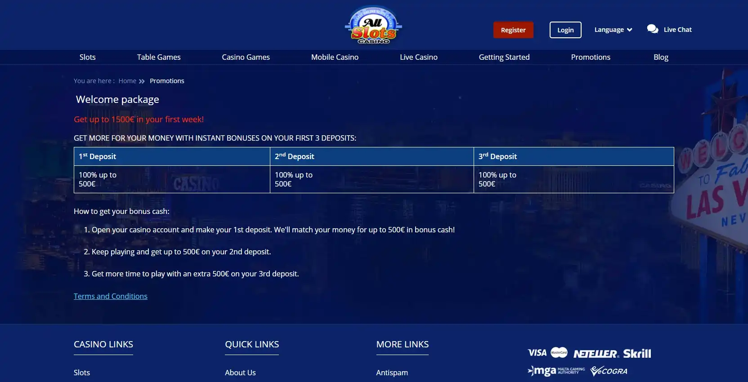This screenshot has height=382, width=748.
Task: Click the MGA Malta Gaming Authority logo
Action: point(556,371)
